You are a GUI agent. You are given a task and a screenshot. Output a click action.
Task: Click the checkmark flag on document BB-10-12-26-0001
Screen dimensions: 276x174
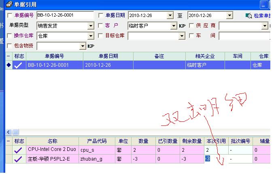(x=18, y=65)
